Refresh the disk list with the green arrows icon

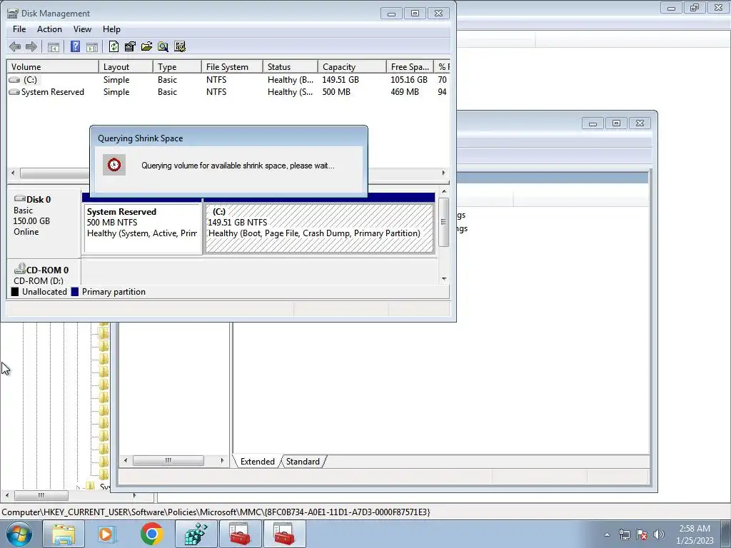[x=114, y=46]
